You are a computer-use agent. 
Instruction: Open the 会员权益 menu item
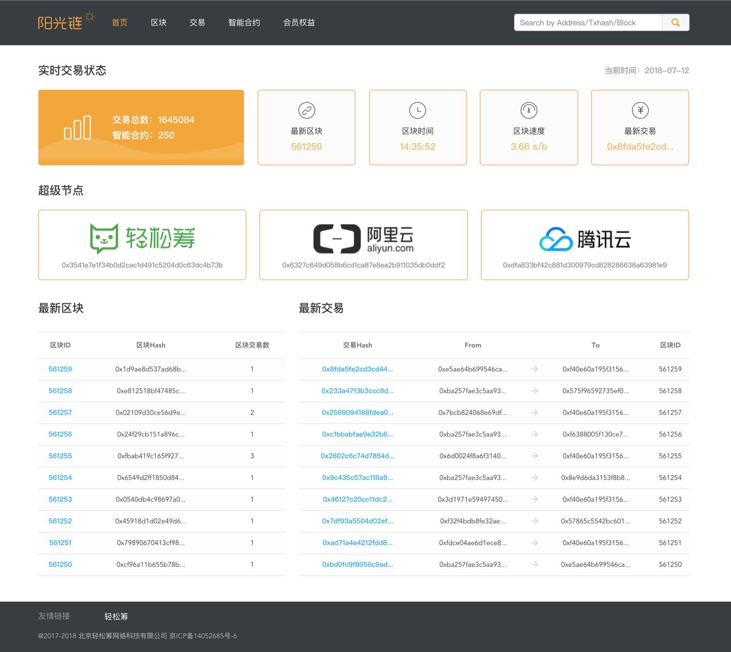[299, 22]
